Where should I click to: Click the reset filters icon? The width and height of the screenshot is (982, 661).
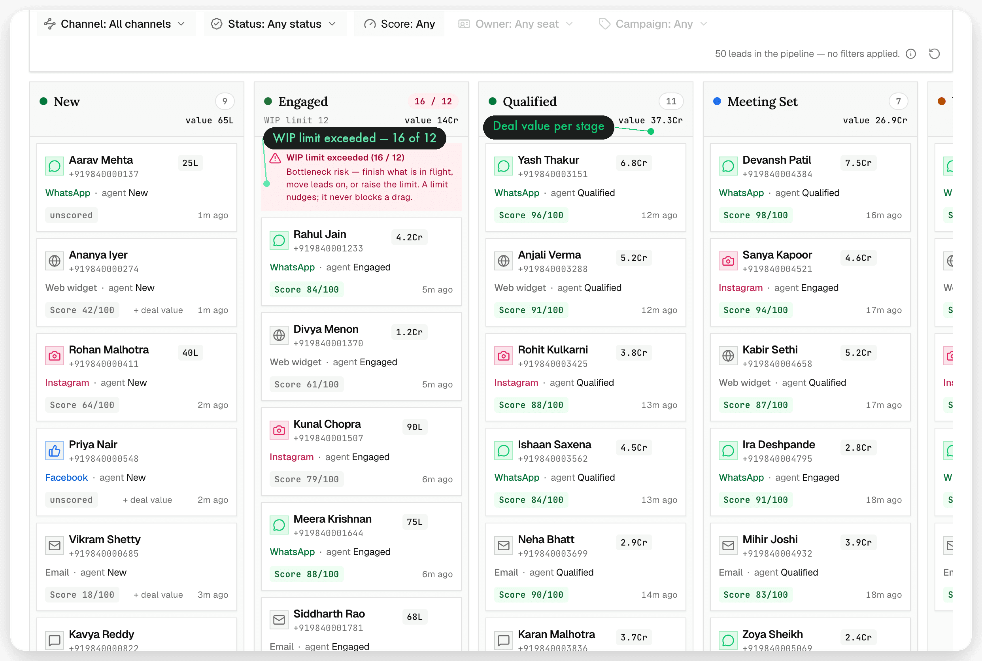point(934,54)
